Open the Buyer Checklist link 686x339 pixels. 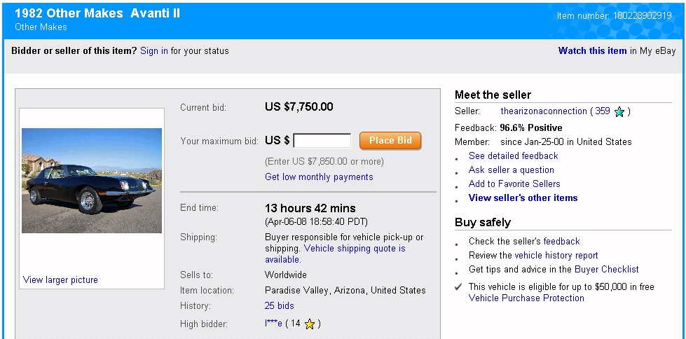tap(606, 270)
